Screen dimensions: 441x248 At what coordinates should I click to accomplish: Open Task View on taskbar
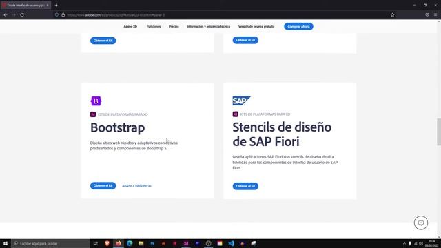[95, 243]
